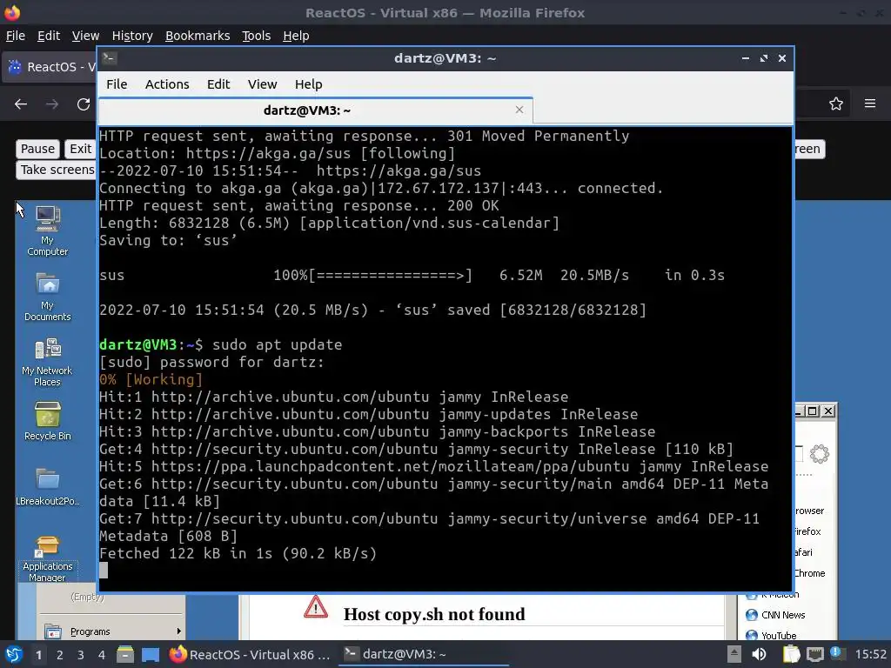The image size is (891, 668).
Task: Click 'sudo apt update' command text
Action: coord(278,344)
